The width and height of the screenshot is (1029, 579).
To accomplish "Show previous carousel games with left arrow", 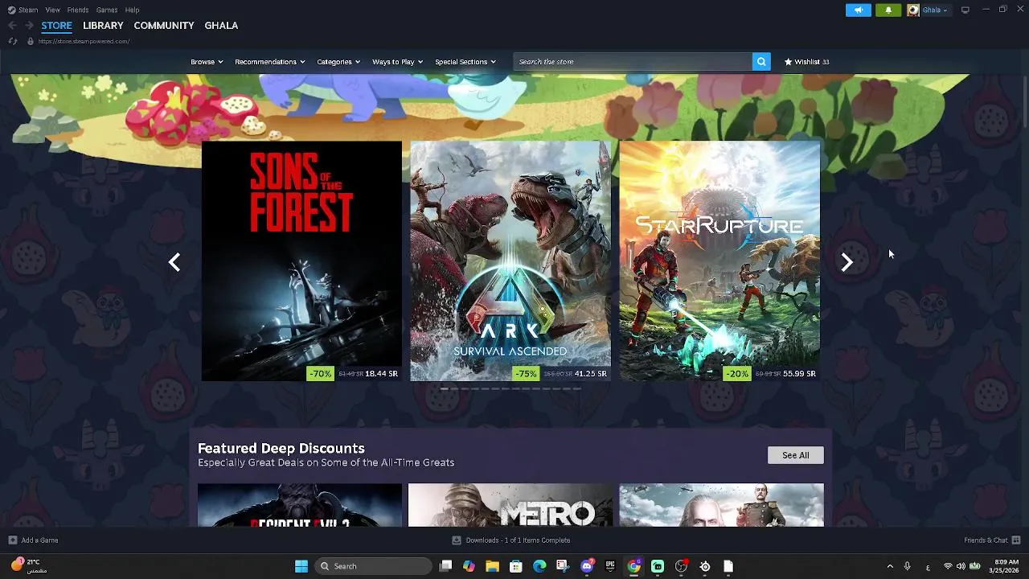I will pos(174,262).
